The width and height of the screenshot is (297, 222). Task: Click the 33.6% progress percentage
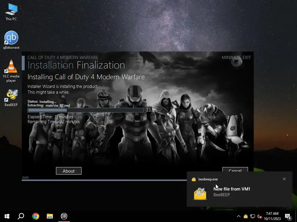click(152, 110)
